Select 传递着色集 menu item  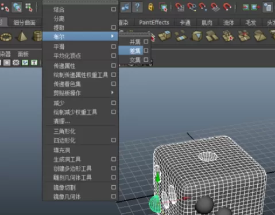[x=67, y=84]
